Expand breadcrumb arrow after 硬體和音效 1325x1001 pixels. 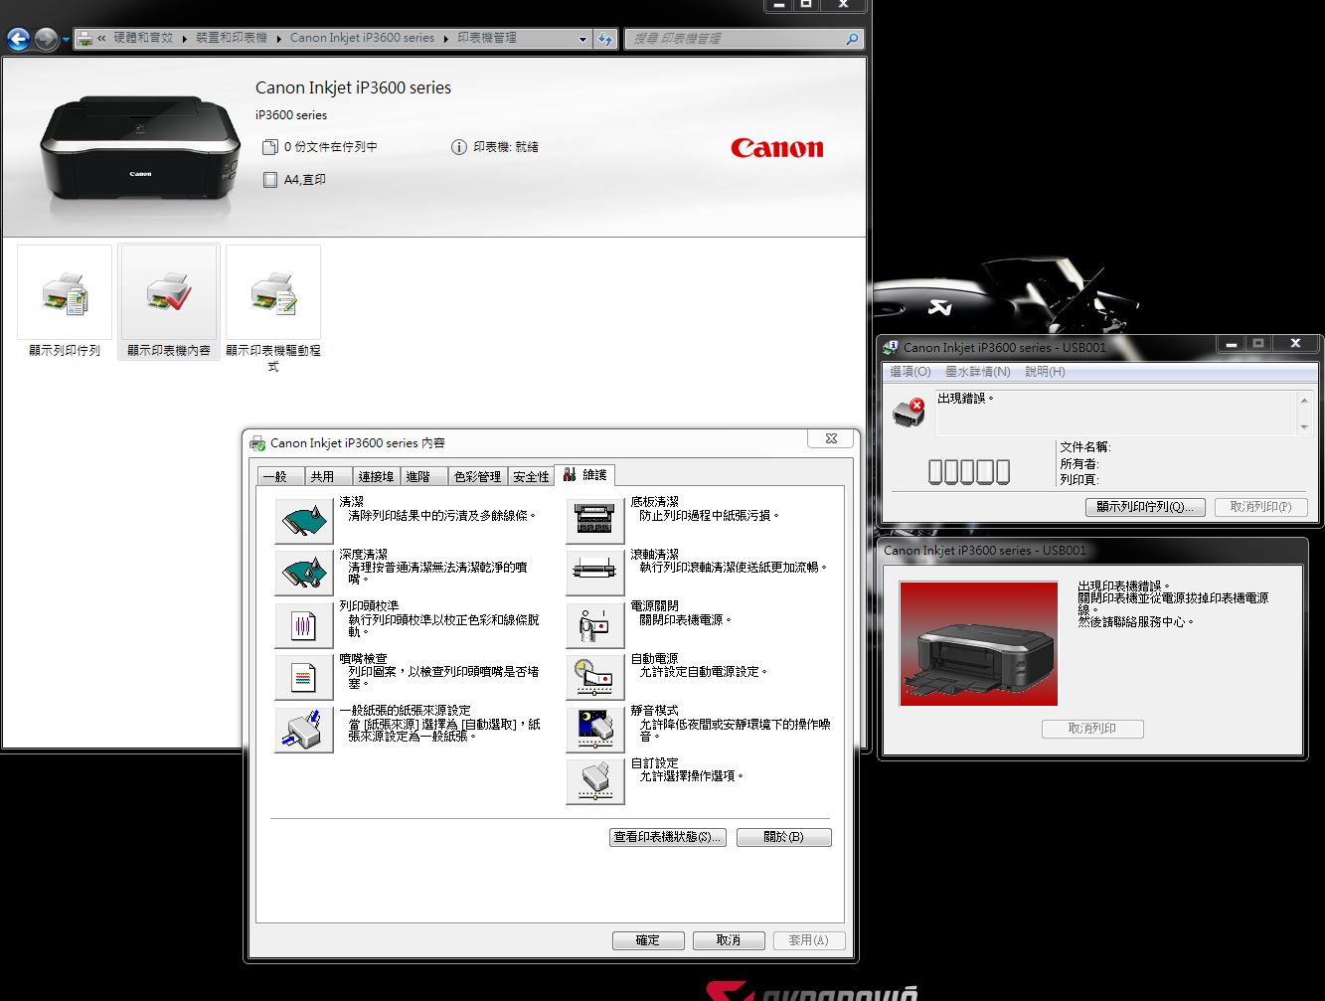coord(185,38)
